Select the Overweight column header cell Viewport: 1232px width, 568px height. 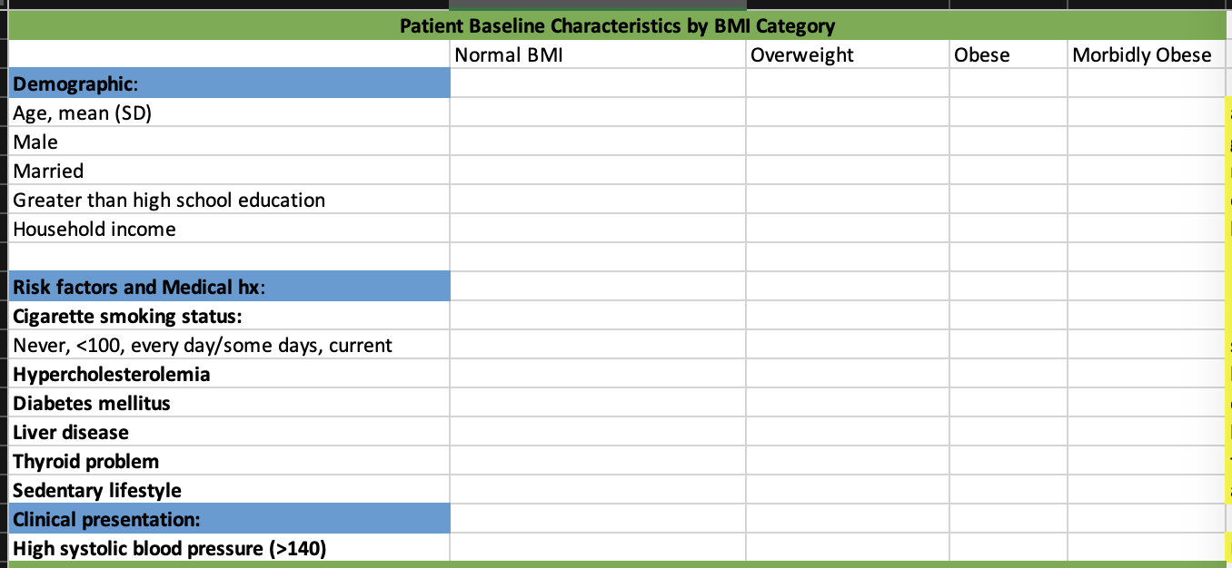(847, 54)
